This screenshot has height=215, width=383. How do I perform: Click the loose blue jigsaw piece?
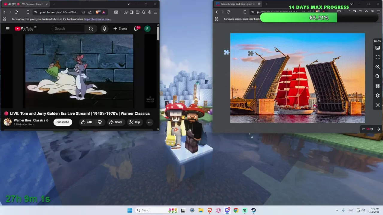point(227,52)
